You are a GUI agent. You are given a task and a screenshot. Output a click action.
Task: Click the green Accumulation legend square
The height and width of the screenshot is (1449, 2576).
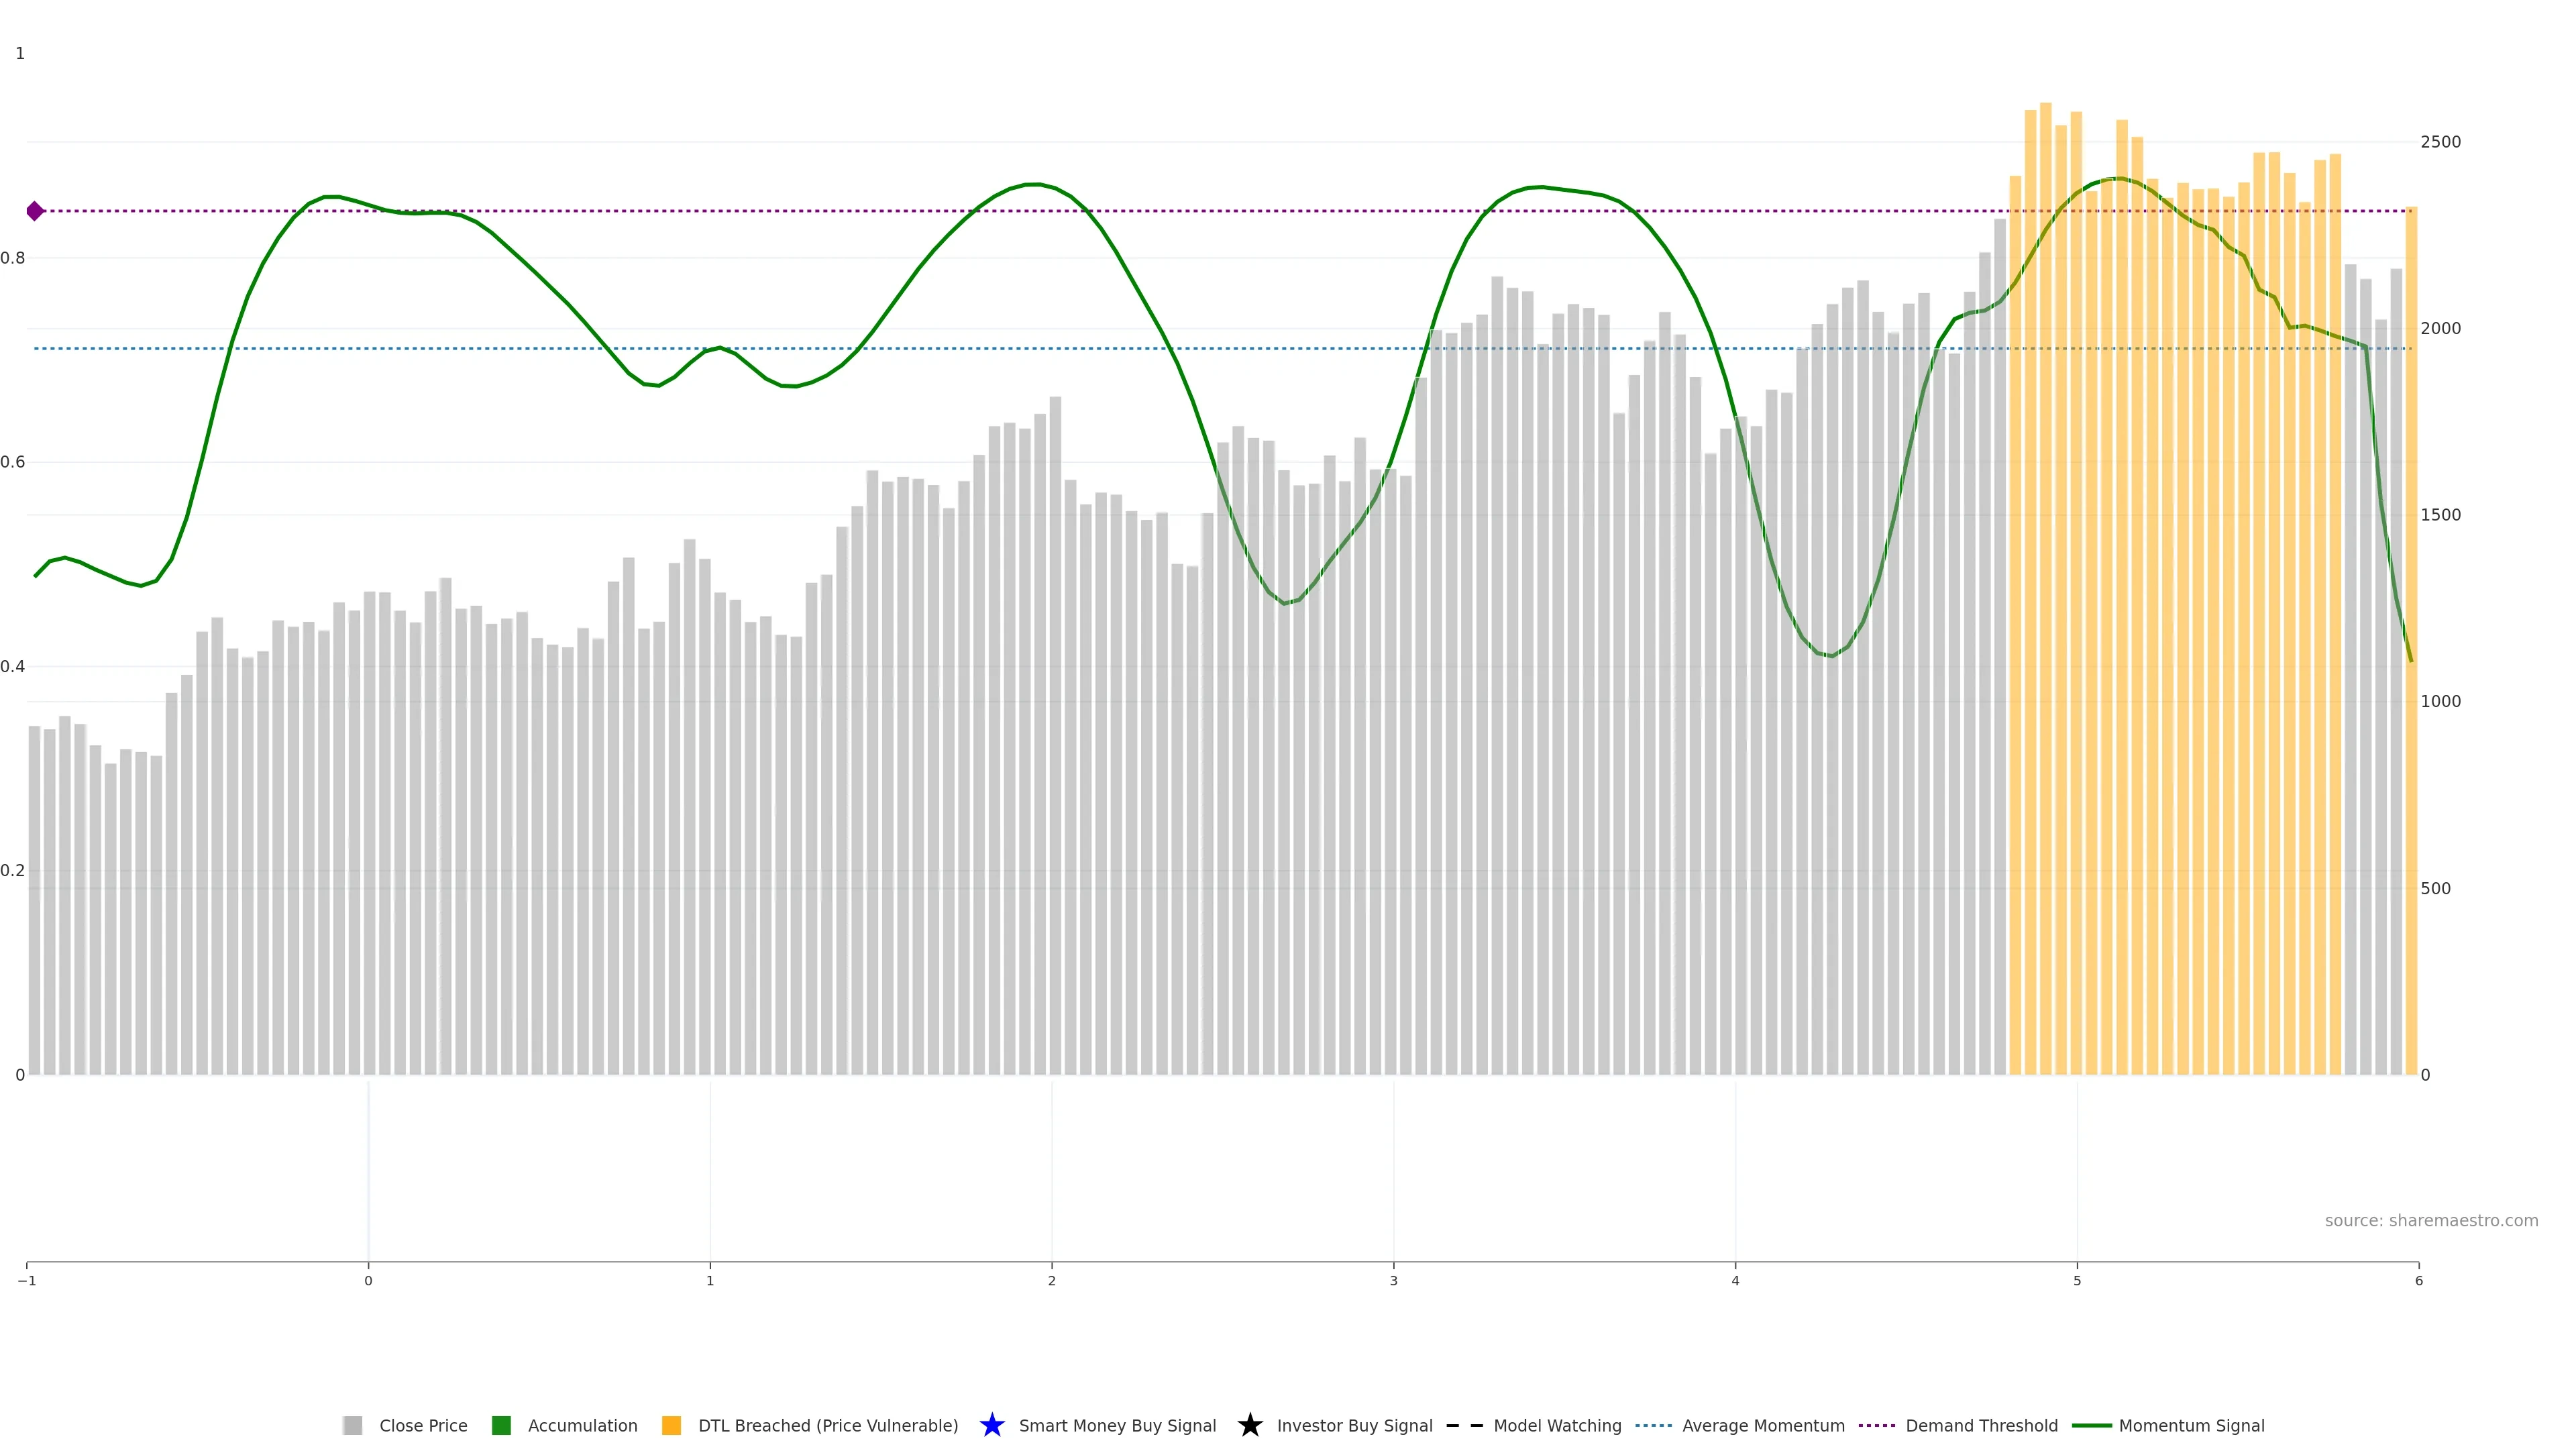[x=502, y=1425]
